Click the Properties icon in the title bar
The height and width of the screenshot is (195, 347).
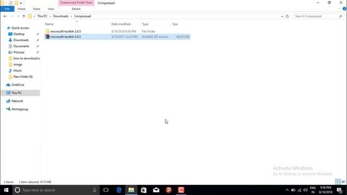pyautogui.click(x=10, y=3)
